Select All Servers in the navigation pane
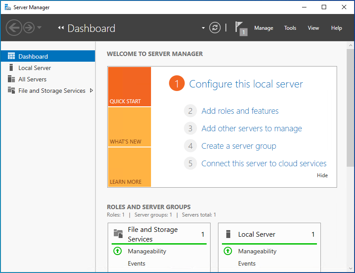The height and width of the screenshot is (273, 355). tap(48, 79)
